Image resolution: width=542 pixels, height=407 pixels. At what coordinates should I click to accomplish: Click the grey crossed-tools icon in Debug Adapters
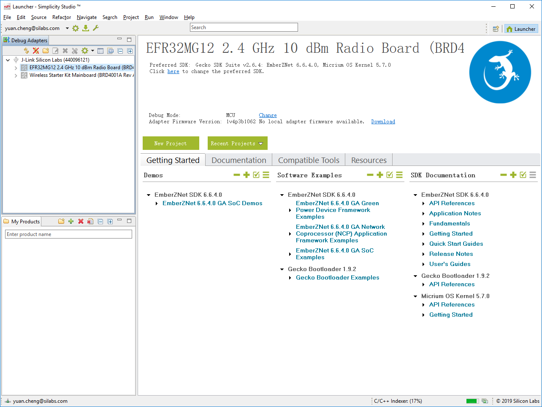(75, 51)
